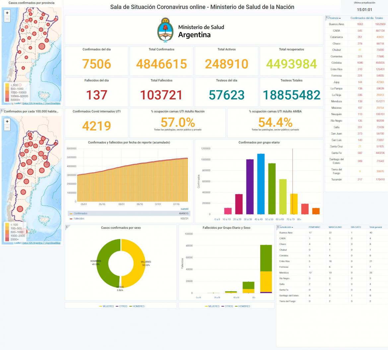Open the Datos IGN Argentina link on the lower map
This screenshot has height=350, width=388.
[33, 243]
